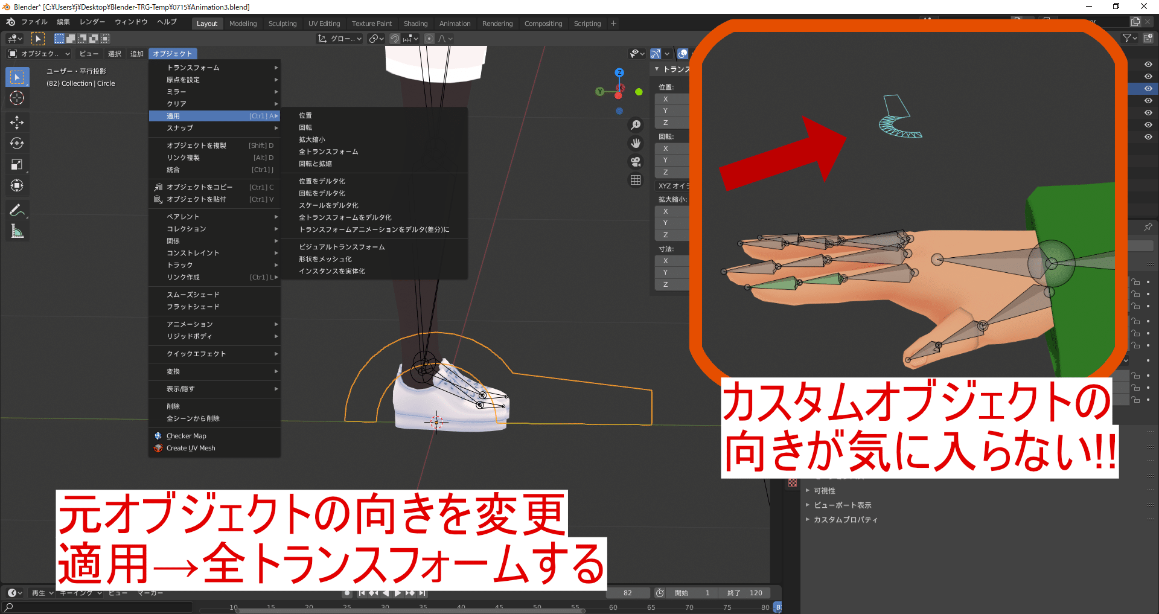This screenshot has height=614, width=1159.
Task: Toggle the show overlays button
Action: point(683,54)
